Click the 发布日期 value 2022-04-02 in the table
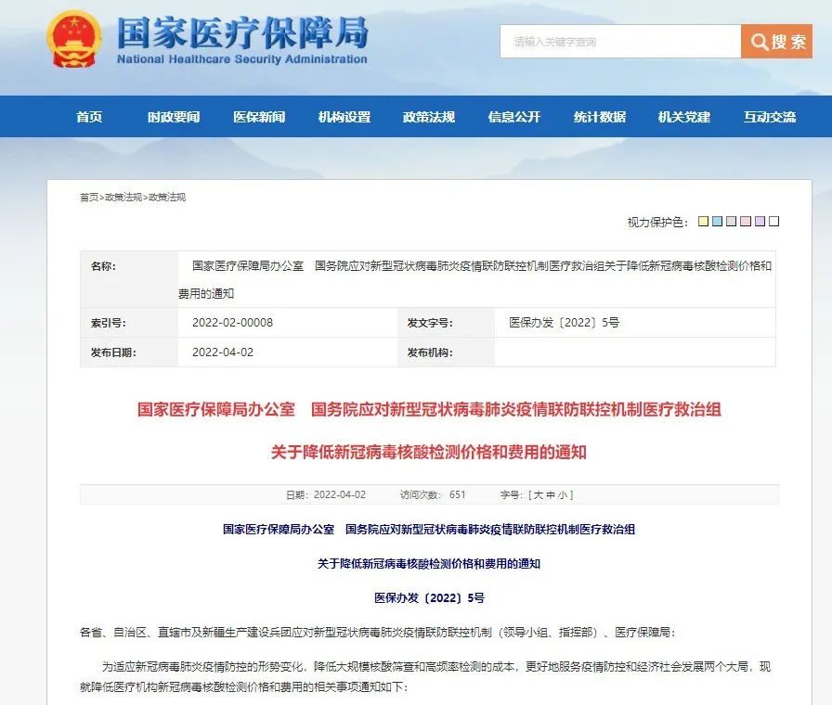Viewport: 832px width, 705px height. [x=223, y=352]
